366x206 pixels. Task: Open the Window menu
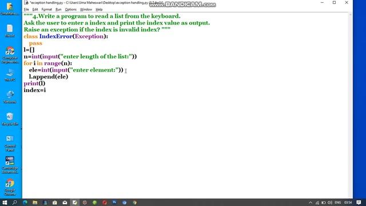(86, 9)
